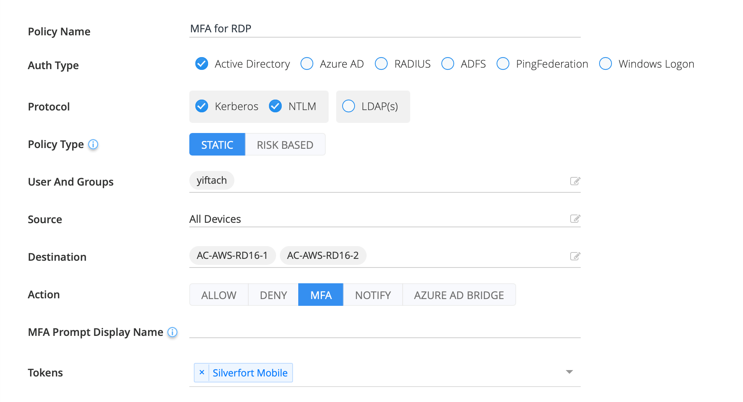Enable the LDAP(s) protocol option

click(349, 106)
